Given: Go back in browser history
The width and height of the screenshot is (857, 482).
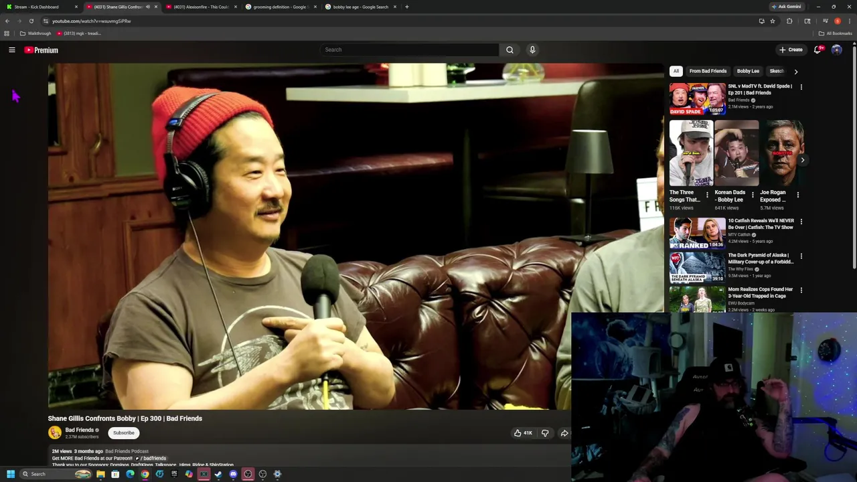Looking at the screenshot, I should pyautogui.click(x=7, y=21).
